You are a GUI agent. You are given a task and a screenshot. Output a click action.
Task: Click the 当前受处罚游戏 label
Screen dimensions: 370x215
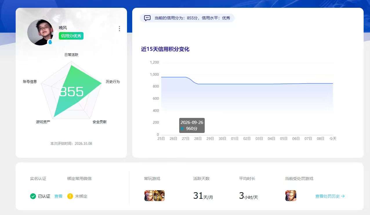tap(299, 179)
